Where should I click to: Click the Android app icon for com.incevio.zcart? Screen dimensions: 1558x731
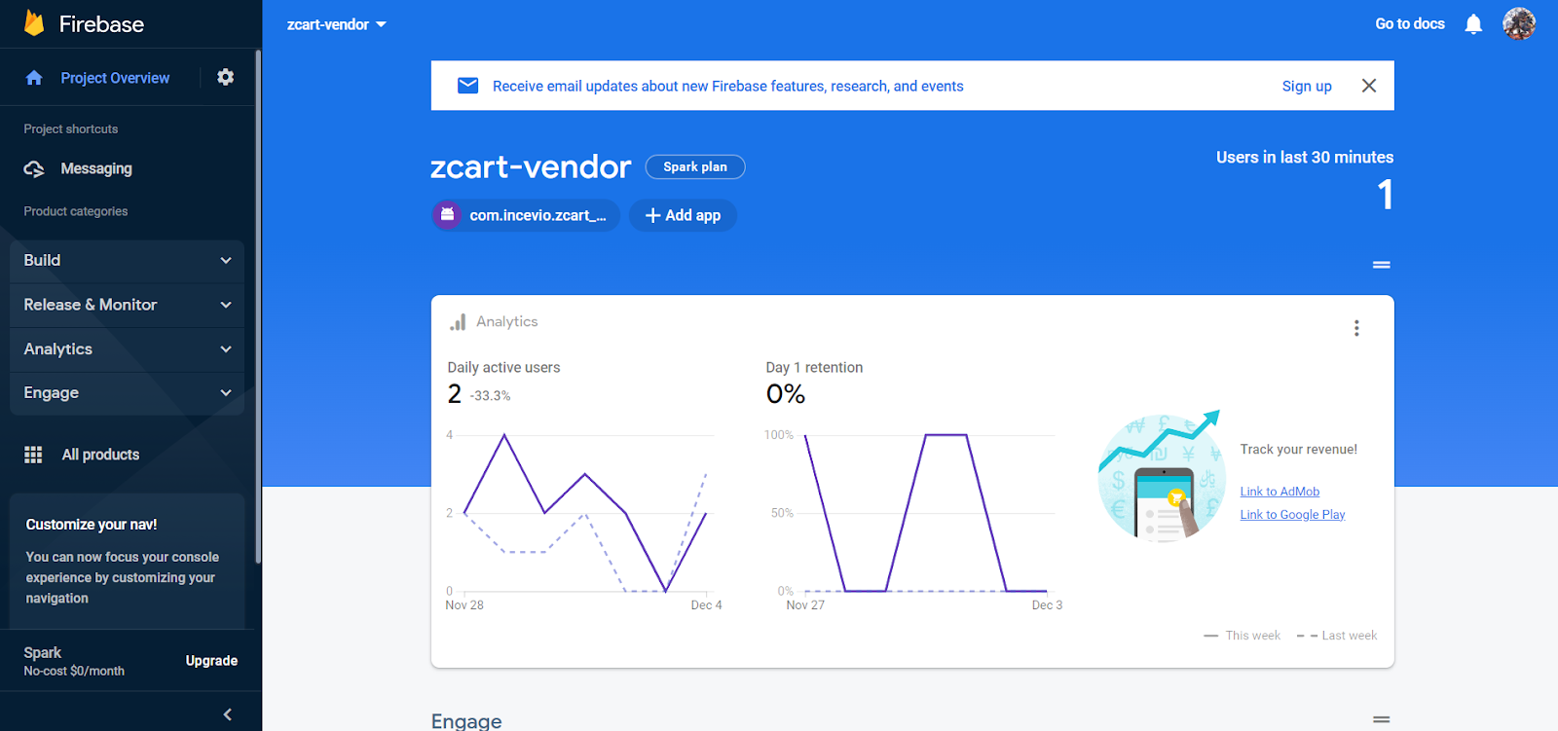point(447,215)
